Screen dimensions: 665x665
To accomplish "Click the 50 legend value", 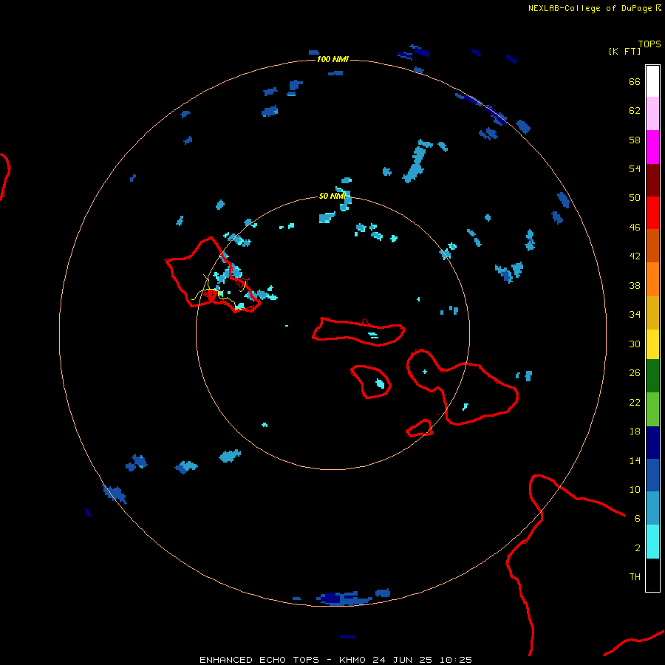I will (635, 198).
